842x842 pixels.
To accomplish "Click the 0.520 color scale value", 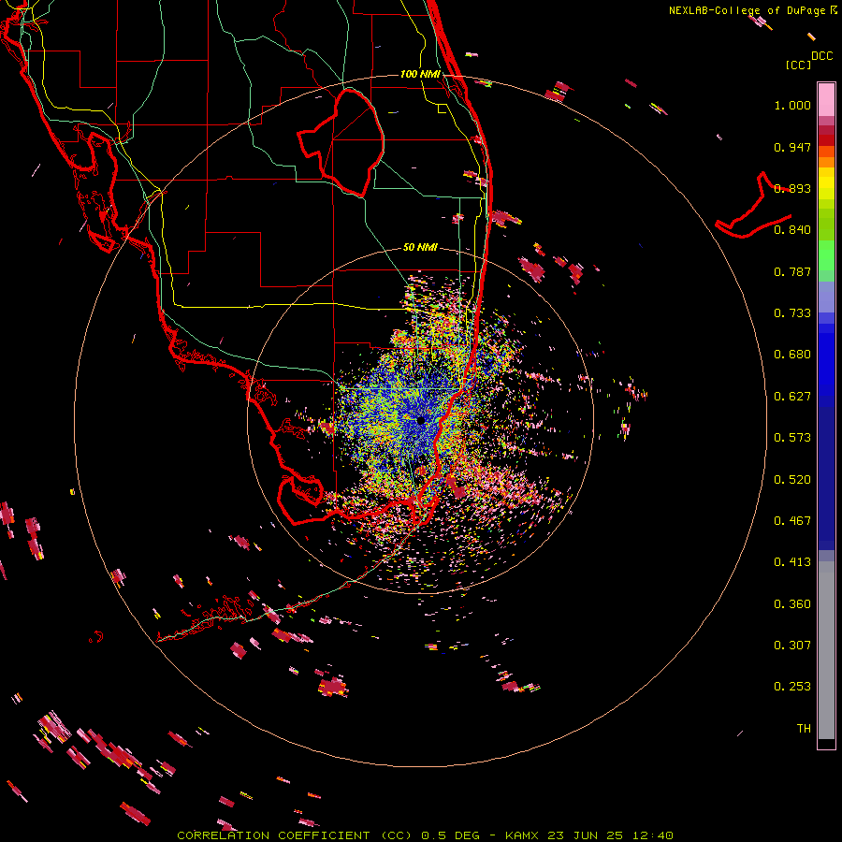I will [792, 480].
